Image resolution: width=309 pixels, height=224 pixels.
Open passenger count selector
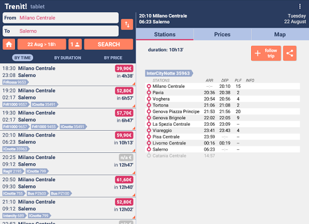click(x=75, y=45)
